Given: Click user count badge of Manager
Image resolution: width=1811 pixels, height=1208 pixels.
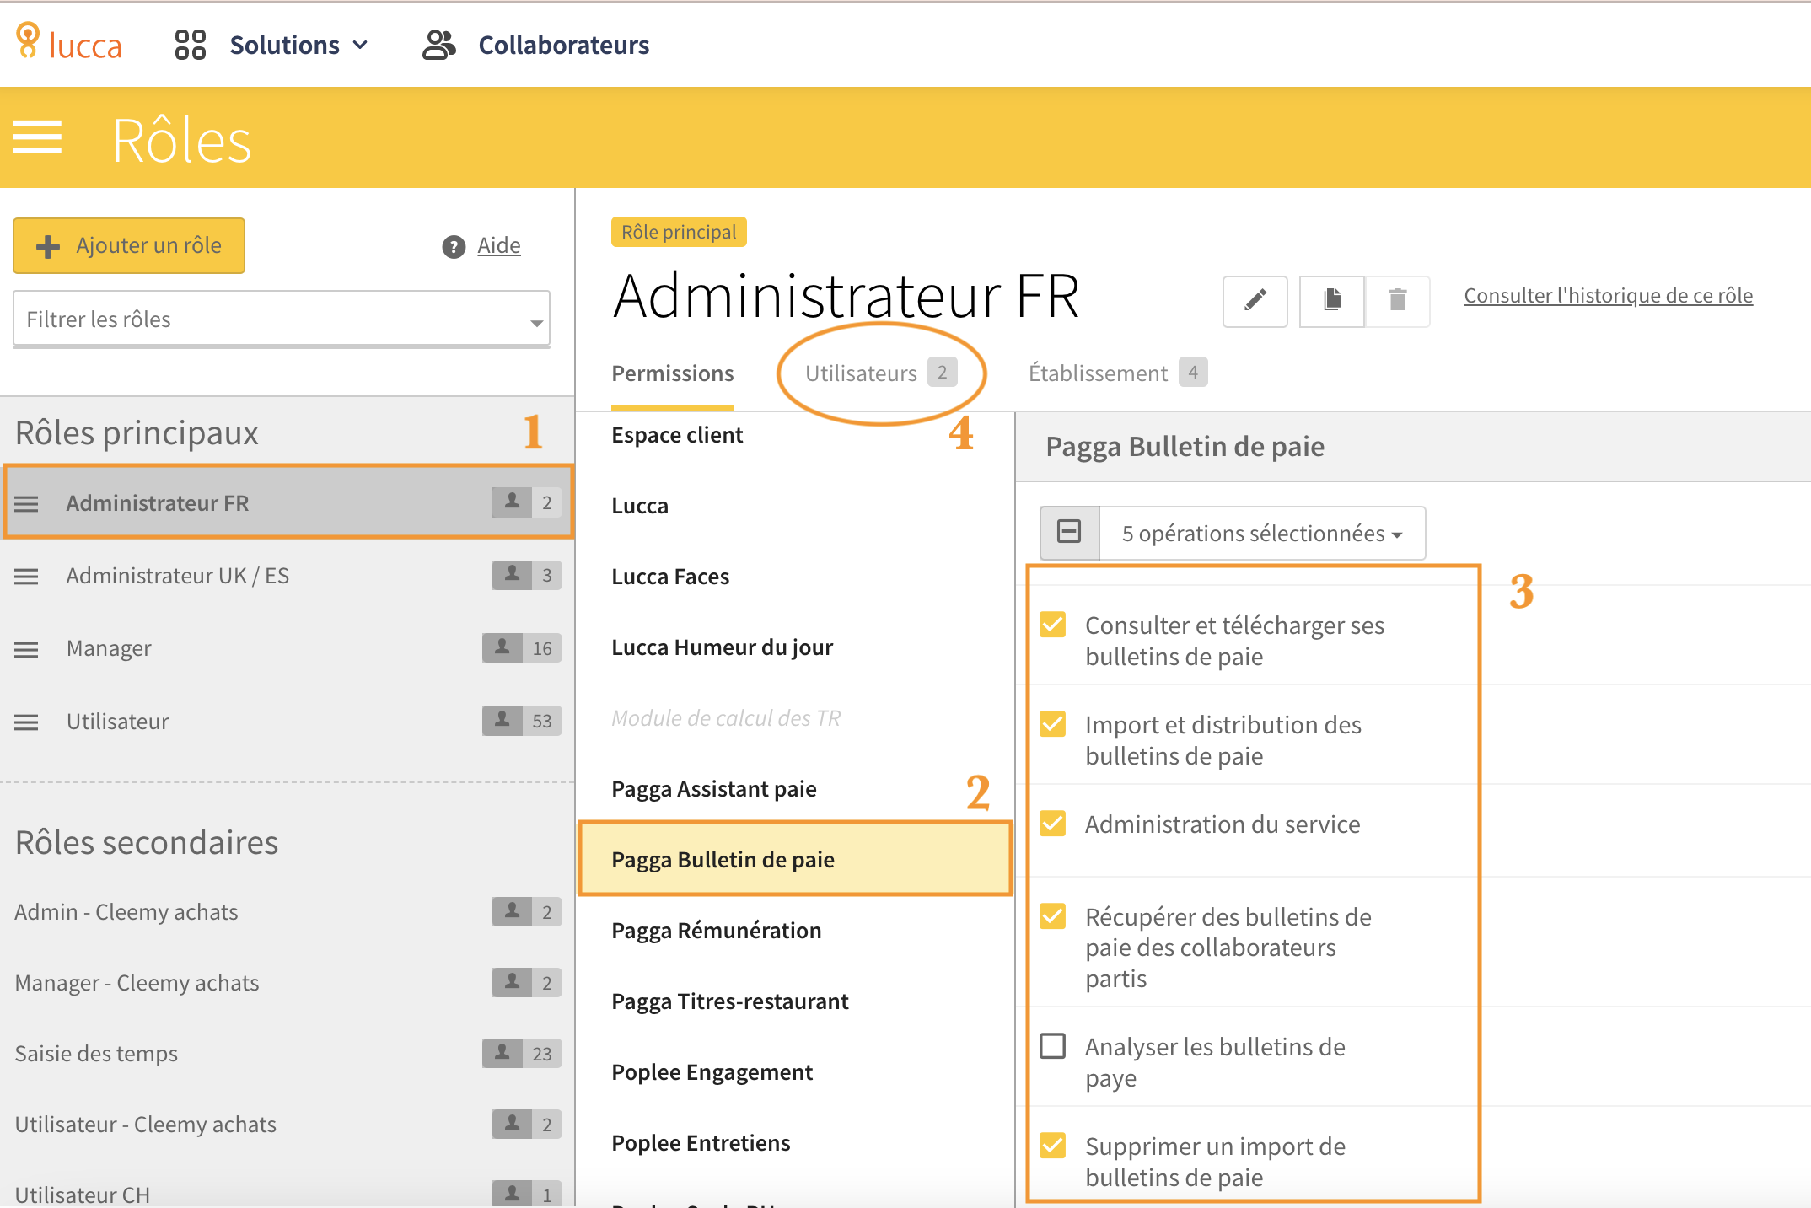Looking at the screenshot, I should point(522,647).
